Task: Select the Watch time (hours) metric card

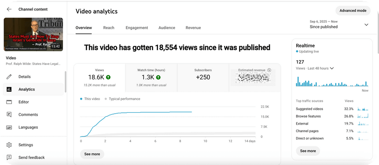Action: pos(151,78)
